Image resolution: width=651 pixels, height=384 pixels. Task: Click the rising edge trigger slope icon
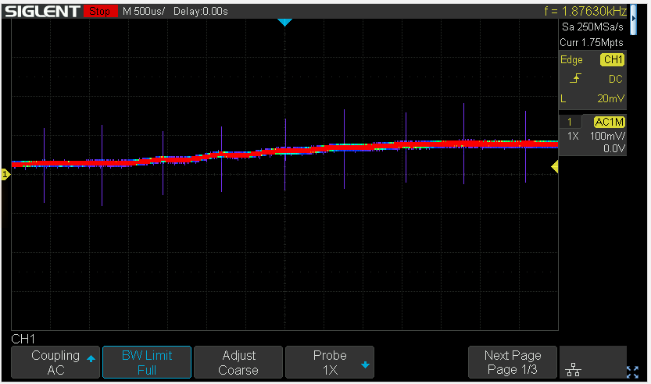point(575,78)
